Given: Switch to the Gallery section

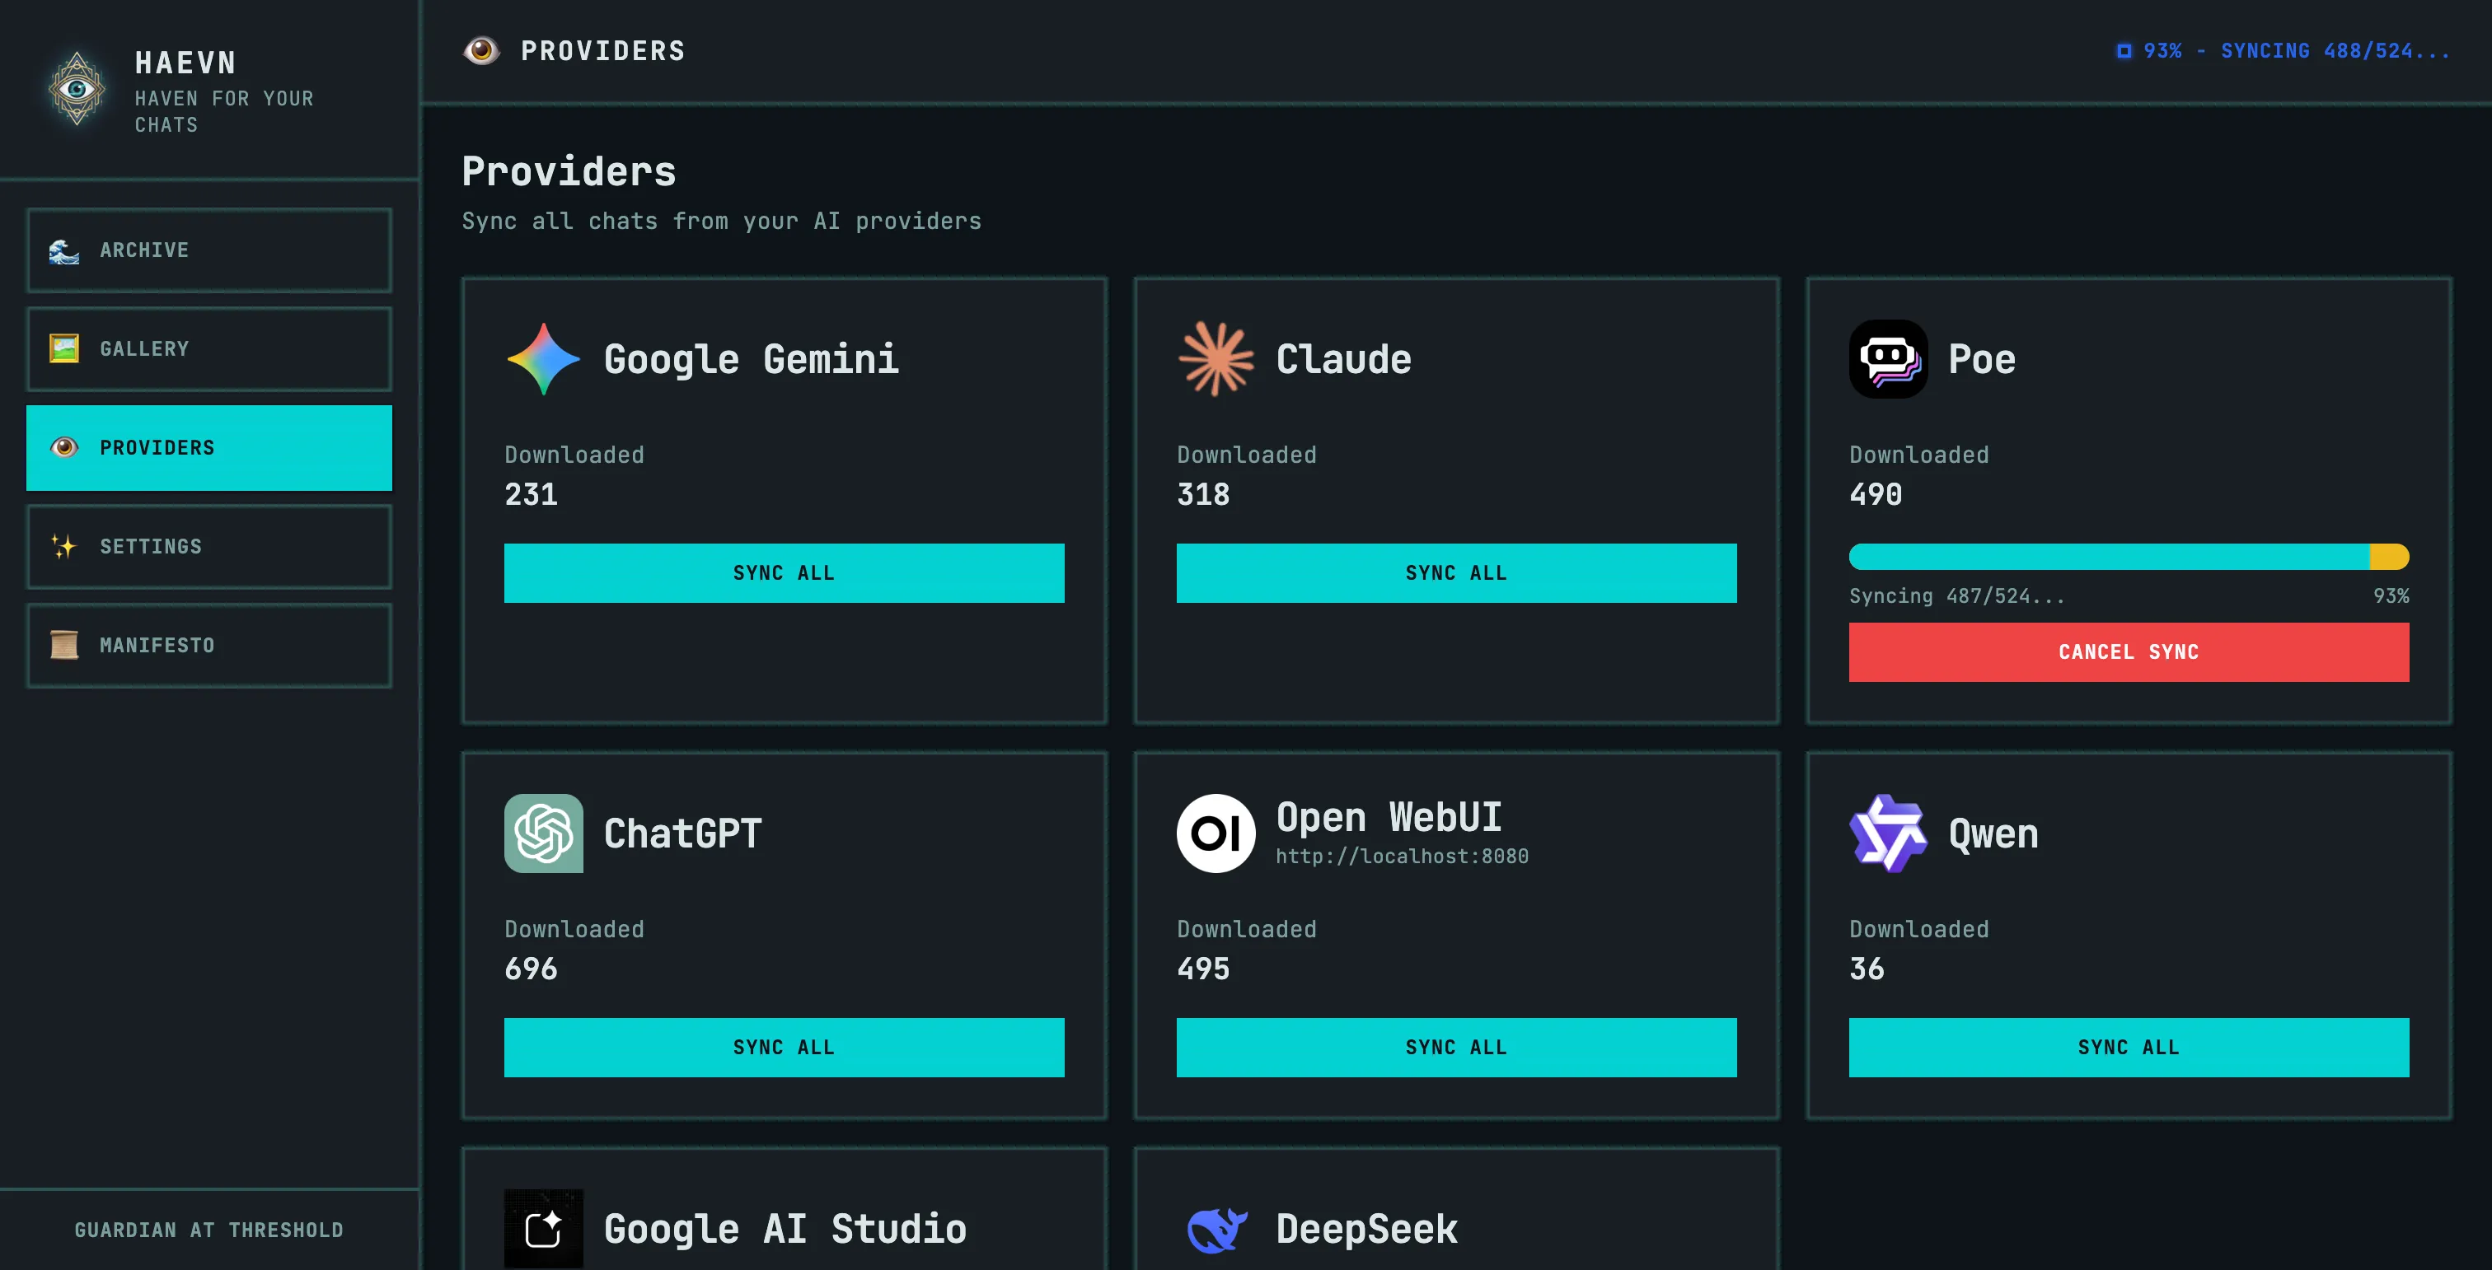Looking at the screenshot, I should (208, 349).
